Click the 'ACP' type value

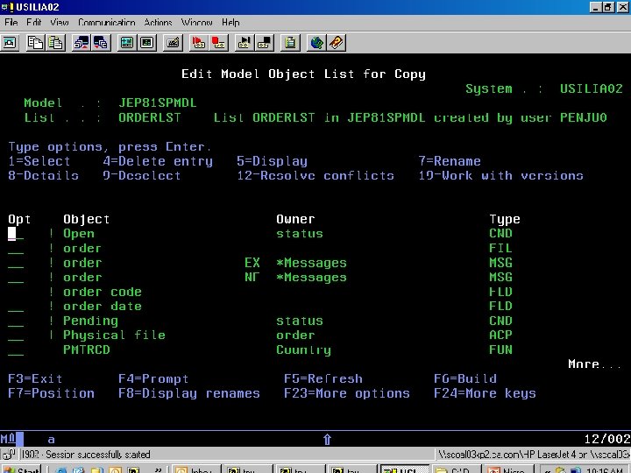click(x=500, y=335)
